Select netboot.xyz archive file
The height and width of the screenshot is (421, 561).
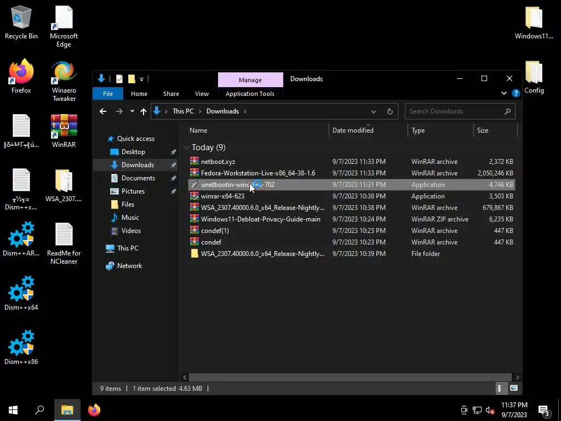coord(351,162)
